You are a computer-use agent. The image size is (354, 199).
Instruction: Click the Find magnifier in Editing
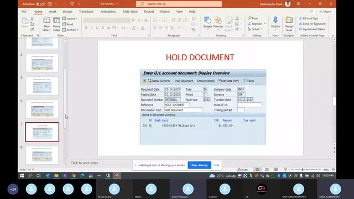pos(253,18)
